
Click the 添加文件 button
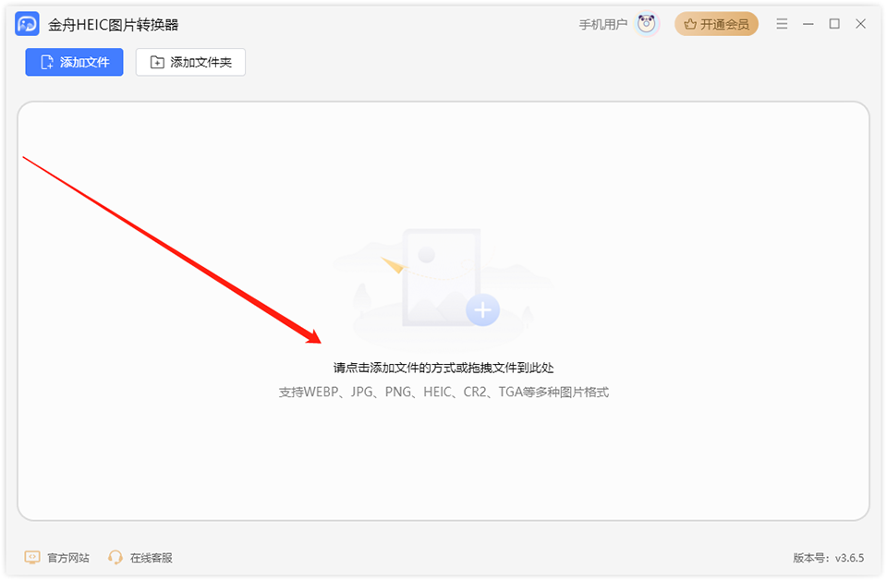(74, 62)
